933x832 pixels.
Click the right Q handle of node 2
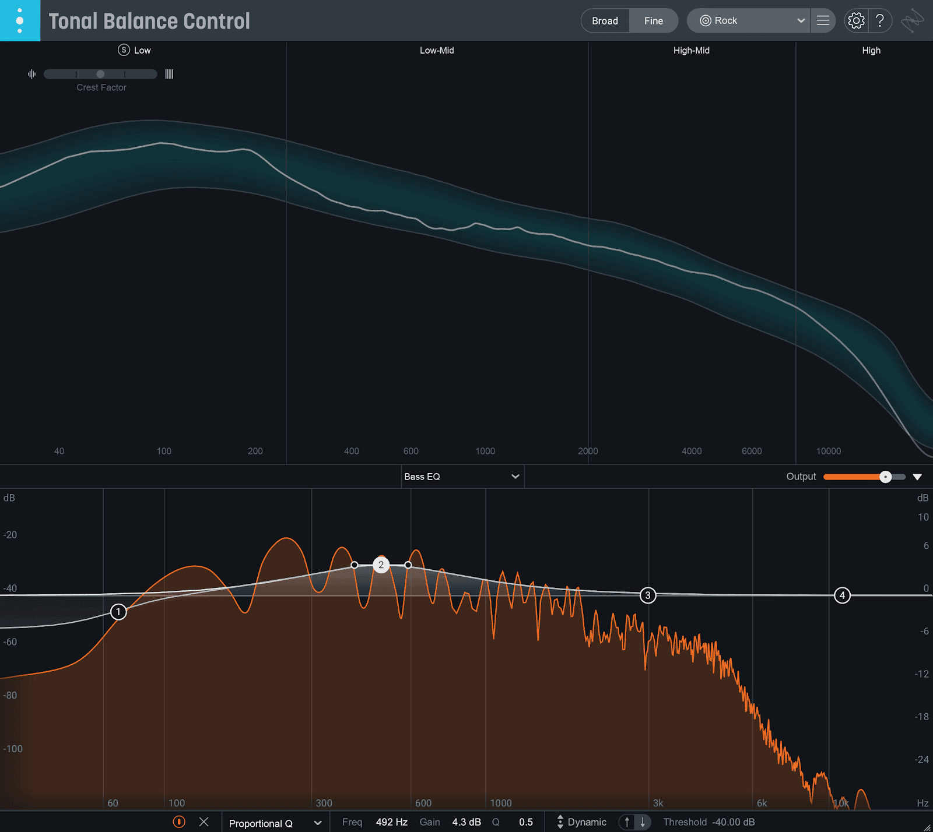click(408, 565)
